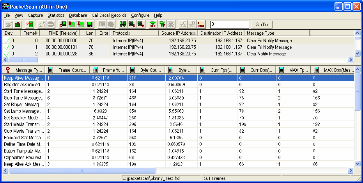Click the PDA toolbar icon
Viewport: 363px width, 183px height.
[201, 24]
